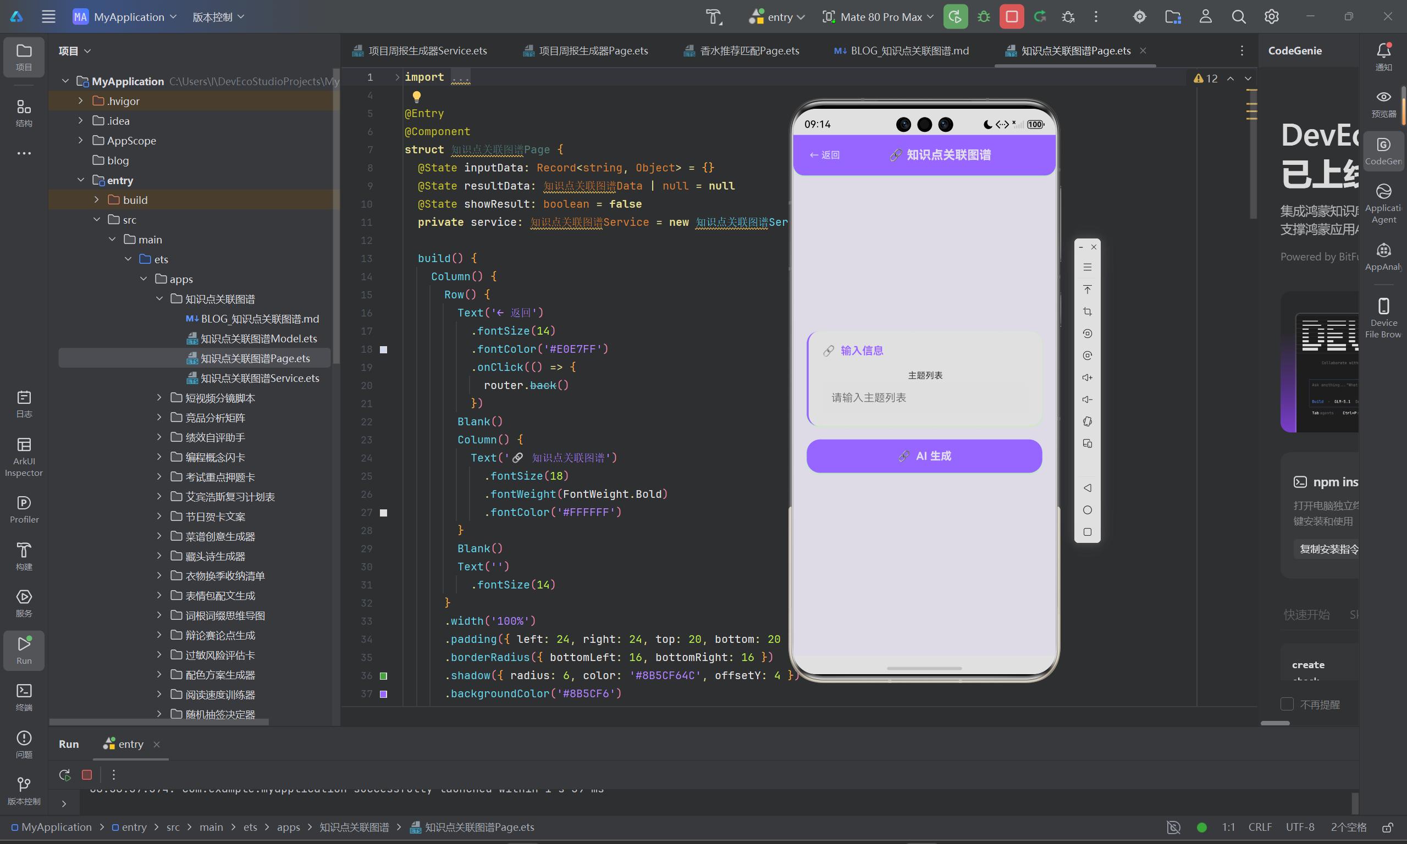The height and width of the screenshot is (844, 1407).
Task: Open the entry run configuration dropdown
Action: [777, 16]
